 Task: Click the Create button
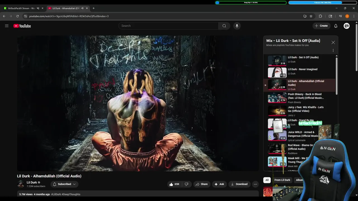pyautogui.click(x=321, y=26)
